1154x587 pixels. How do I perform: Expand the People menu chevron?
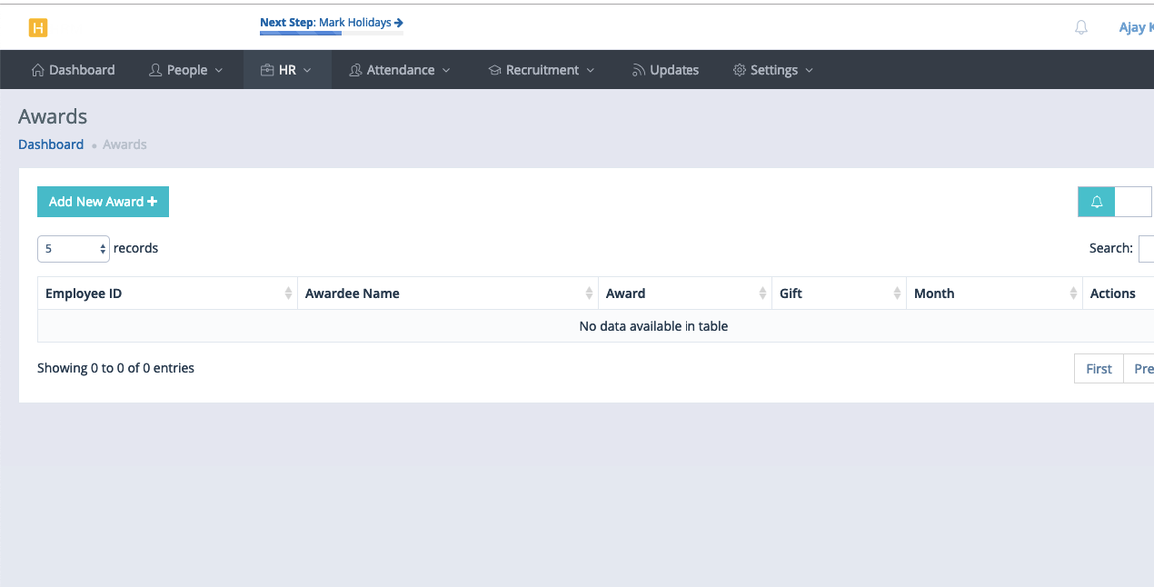pos(219,71)
